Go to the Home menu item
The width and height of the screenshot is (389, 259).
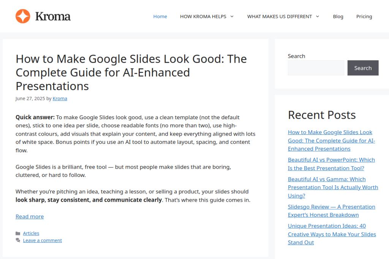[x=160, y=16]
